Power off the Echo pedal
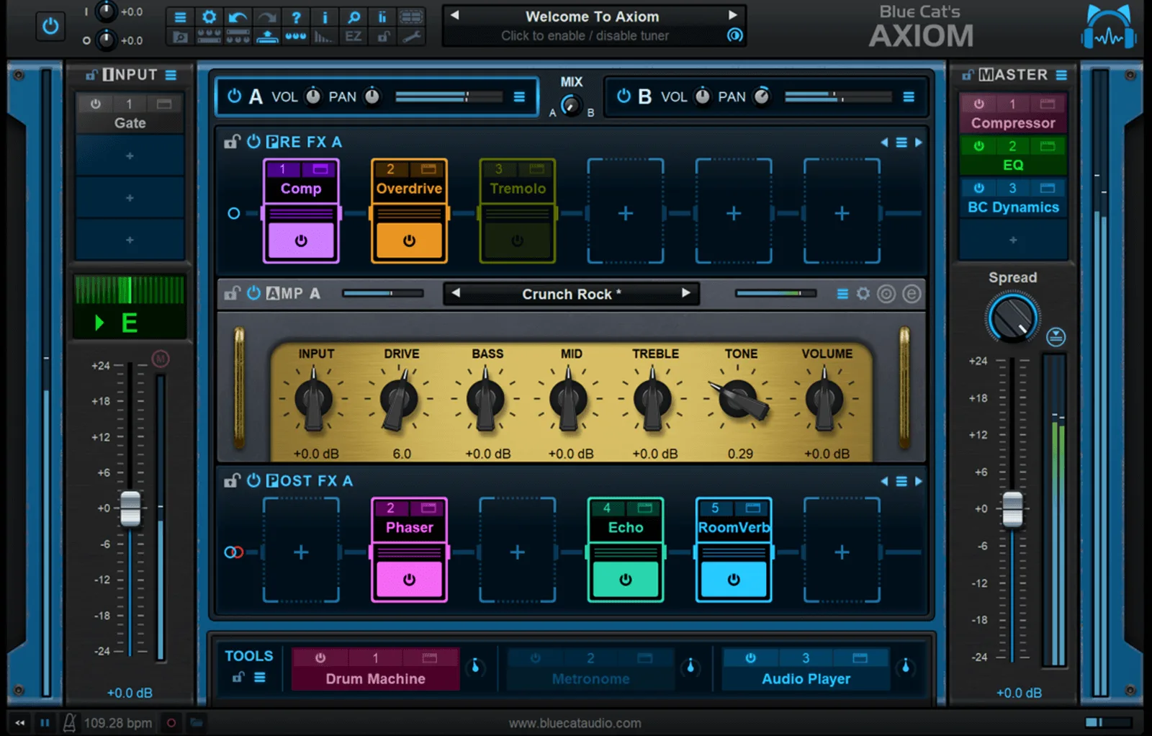1152x736 pixels. click(625, 578)
